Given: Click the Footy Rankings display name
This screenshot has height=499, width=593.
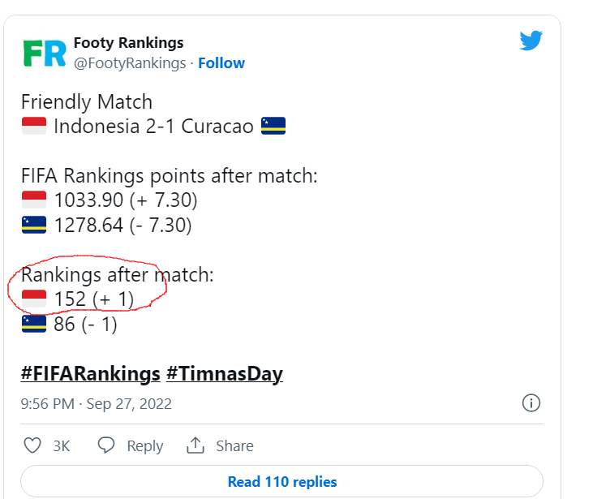Looking at the screenshot, I should coord(128,43).
